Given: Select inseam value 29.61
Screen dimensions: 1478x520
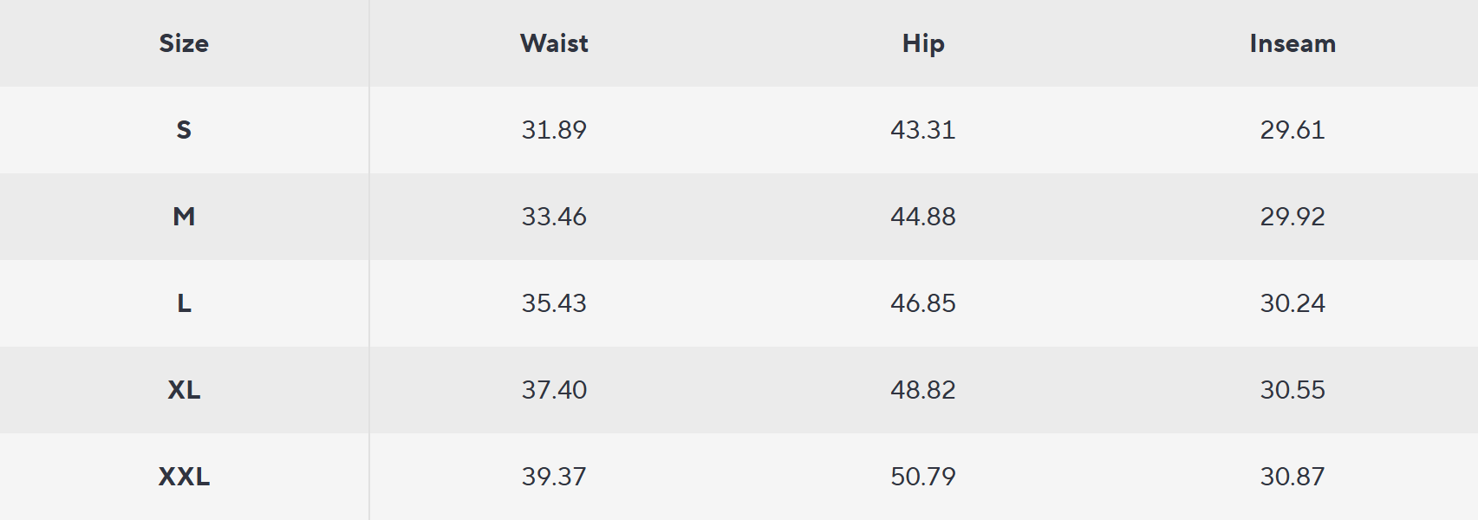Looking at the screenshot, I should click(1292, 130).
